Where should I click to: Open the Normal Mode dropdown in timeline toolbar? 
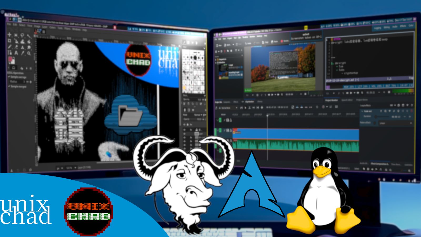pyautogui.click(x=228, y=108)
